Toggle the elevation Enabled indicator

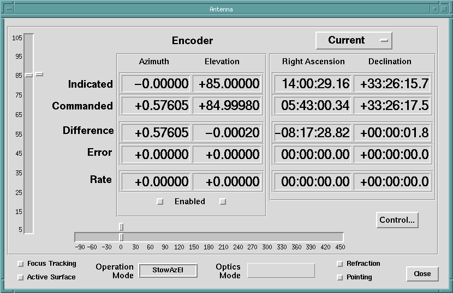coord(223,202)
